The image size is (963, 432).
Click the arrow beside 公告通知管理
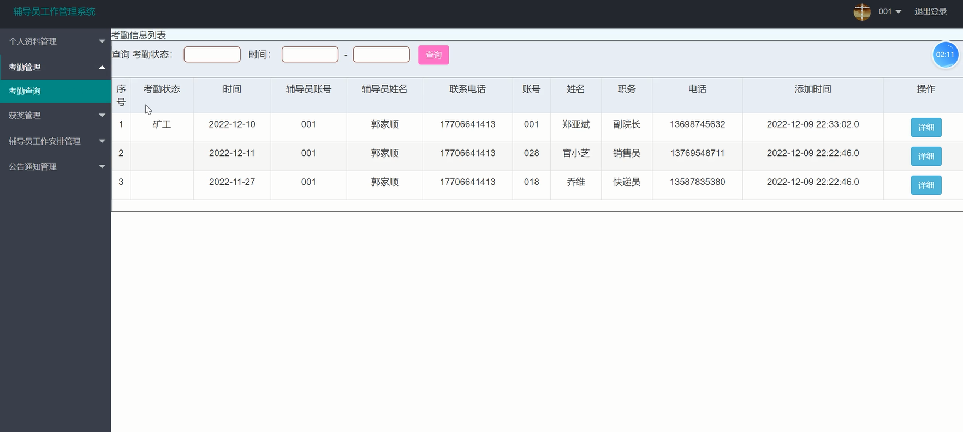pyautogui.click(x=102, y=166)
